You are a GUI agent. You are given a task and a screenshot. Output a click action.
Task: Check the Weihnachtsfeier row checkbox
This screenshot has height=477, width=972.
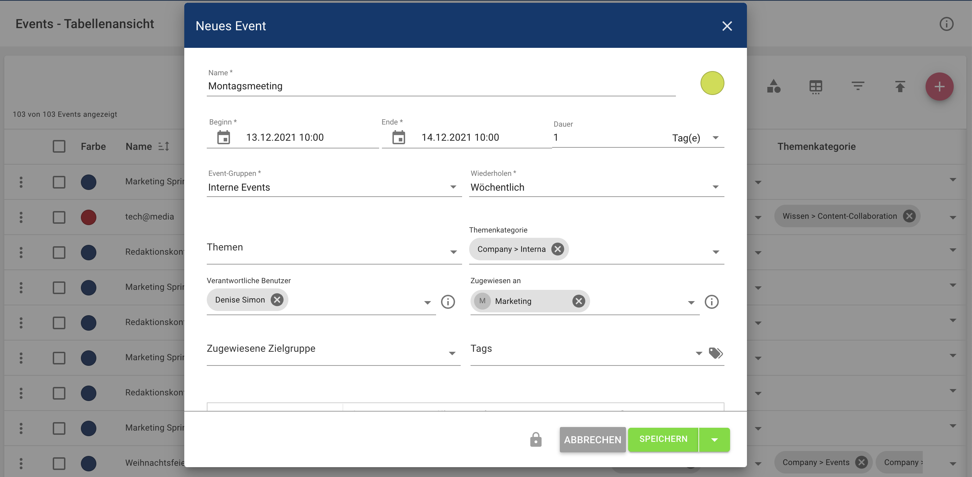point(59,463)
